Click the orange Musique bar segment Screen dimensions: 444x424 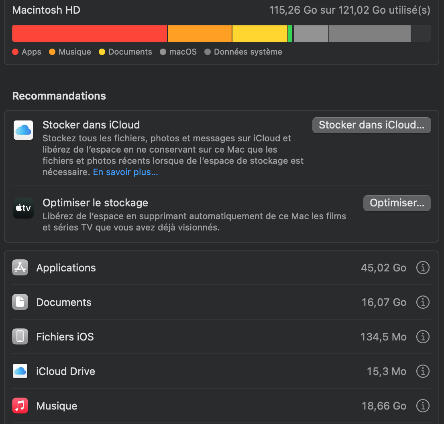200,33
